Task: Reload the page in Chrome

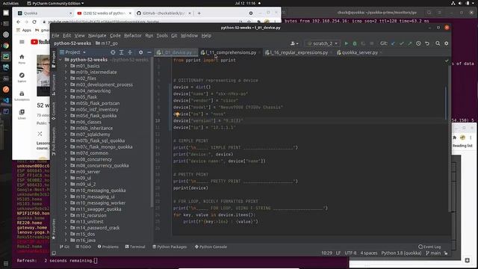Action: [34, 22]
